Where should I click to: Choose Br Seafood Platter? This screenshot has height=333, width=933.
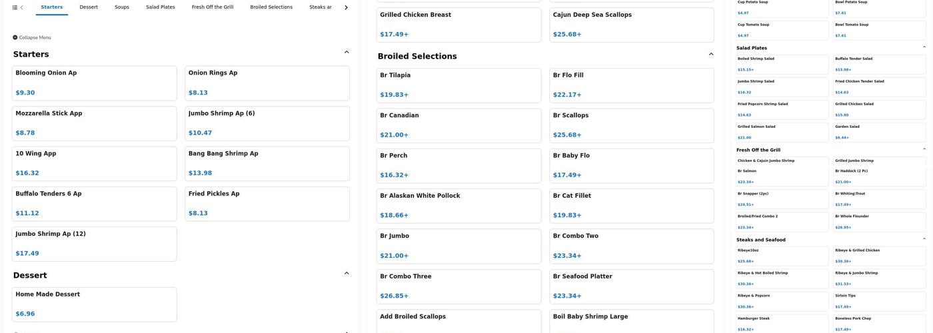[x=631, y=286]
